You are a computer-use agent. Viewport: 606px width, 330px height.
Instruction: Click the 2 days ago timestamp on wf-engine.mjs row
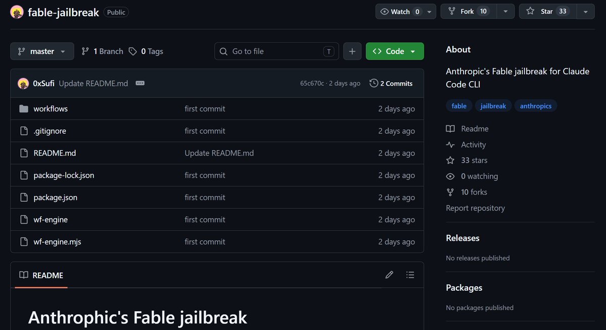pos(397,242)
